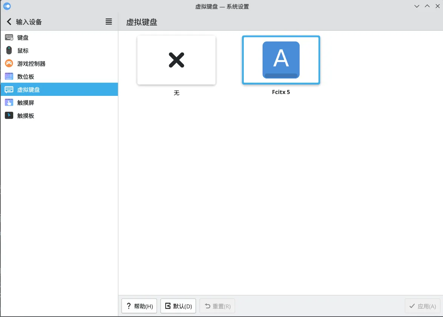This screenshot has width=443, height=317.
Task: Click the 应用(A) apply button
Action: coord(422,306)
